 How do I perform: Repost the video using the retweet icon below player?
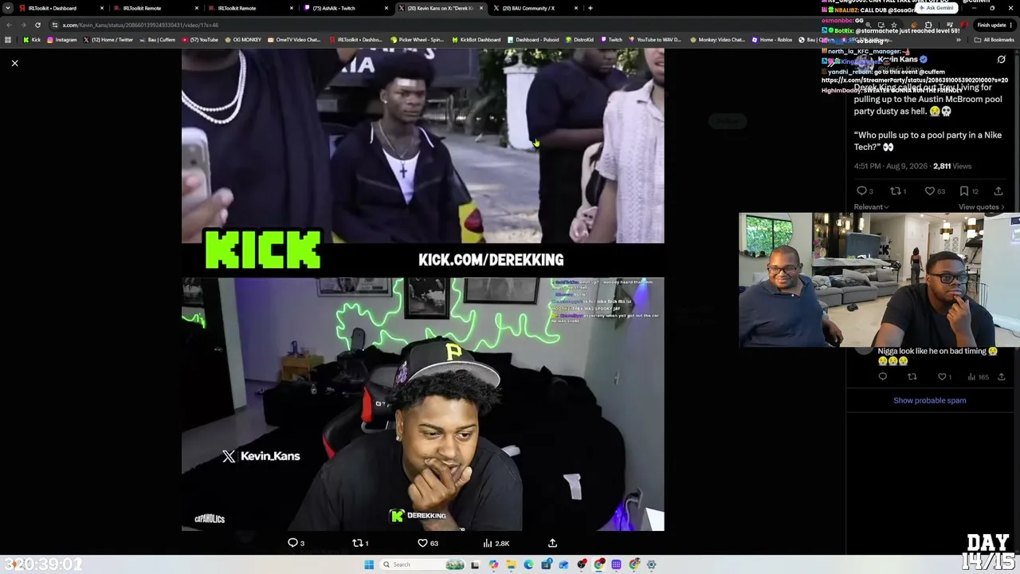(x=360, y=543)
